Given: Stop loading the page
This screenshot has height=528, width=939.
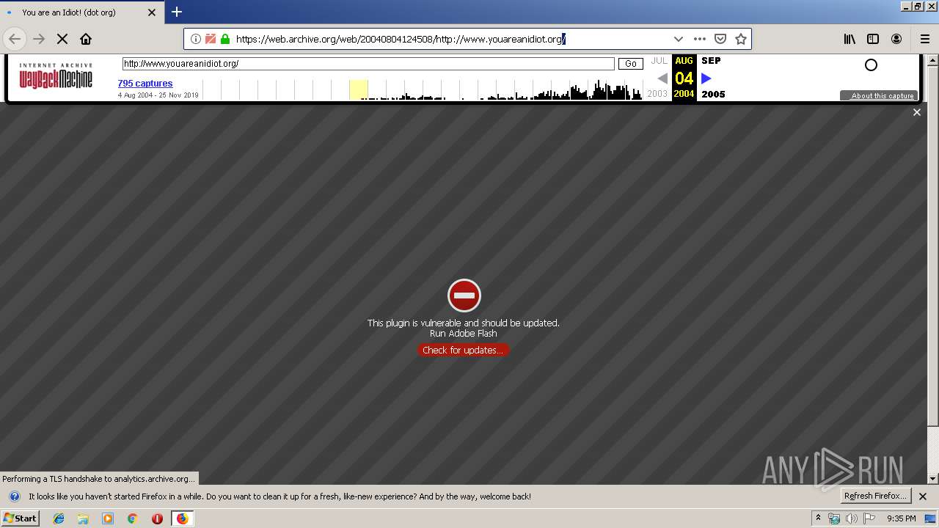Looking at the screenshot, I should pos(62,39).
